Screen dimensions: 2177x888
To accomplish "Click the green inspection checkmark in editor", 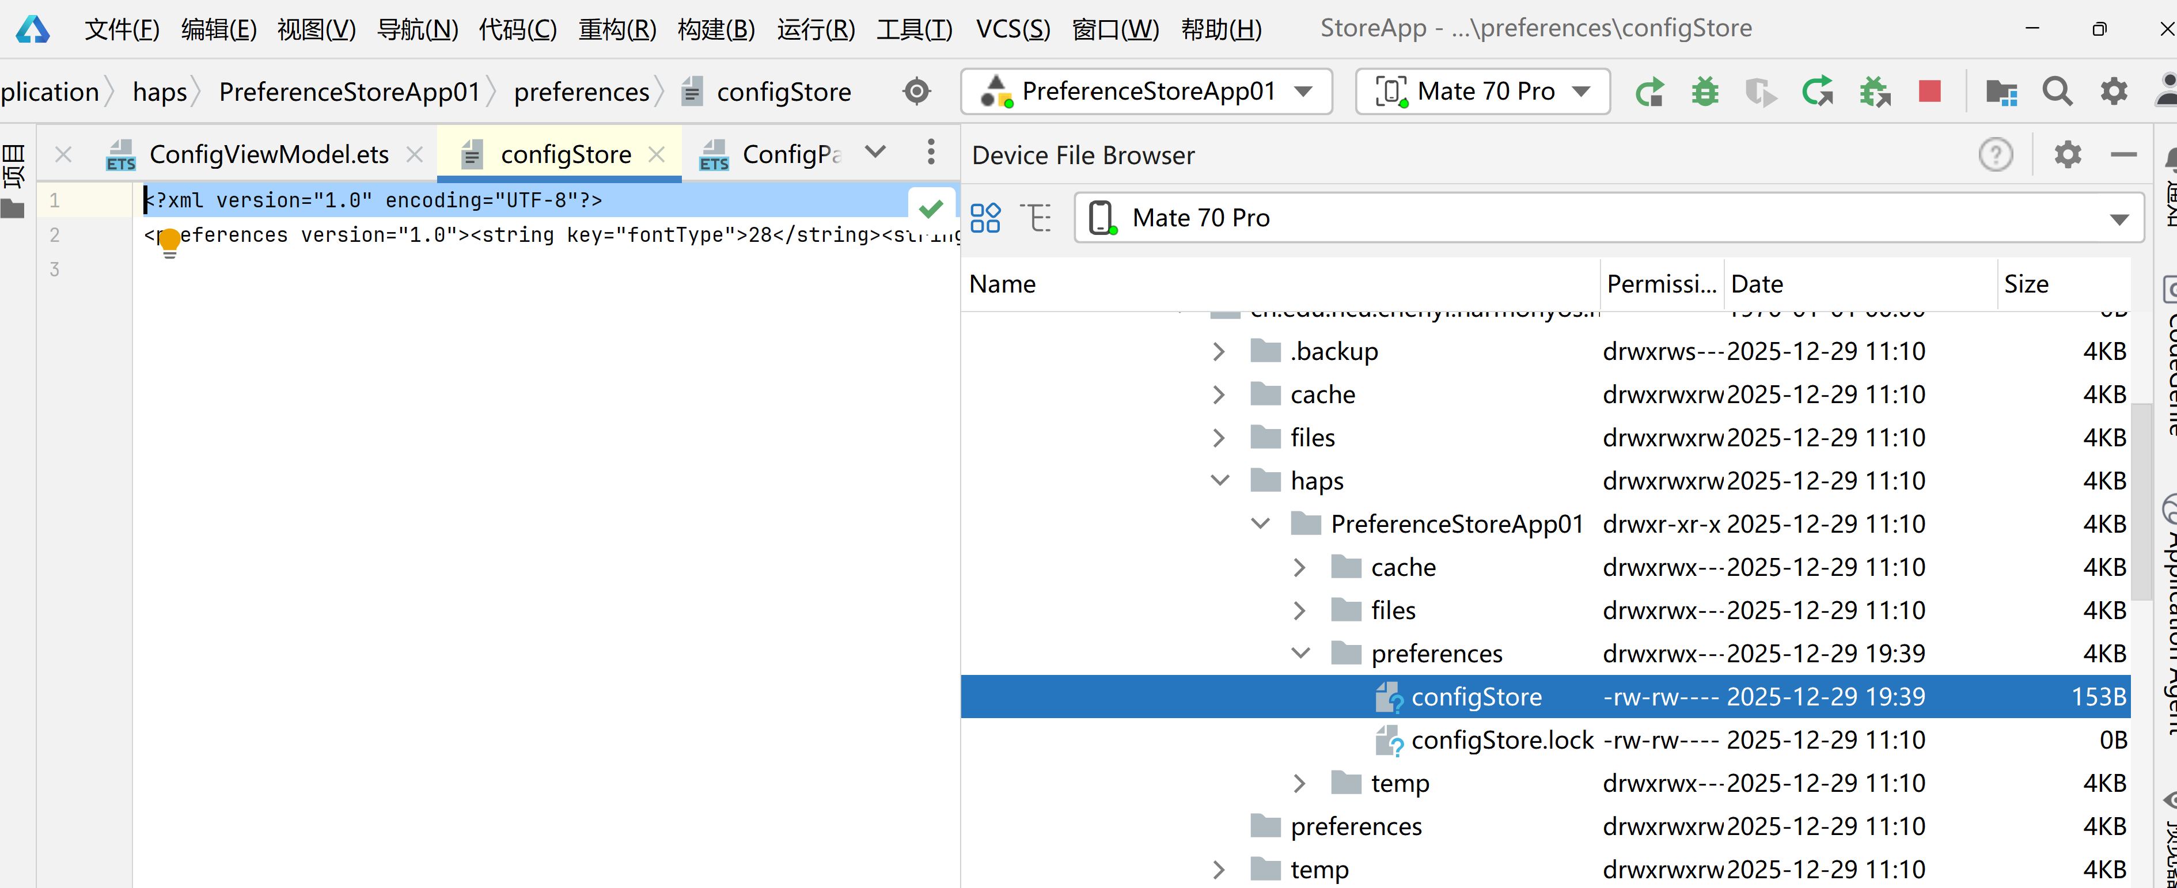I will point(931,208).
